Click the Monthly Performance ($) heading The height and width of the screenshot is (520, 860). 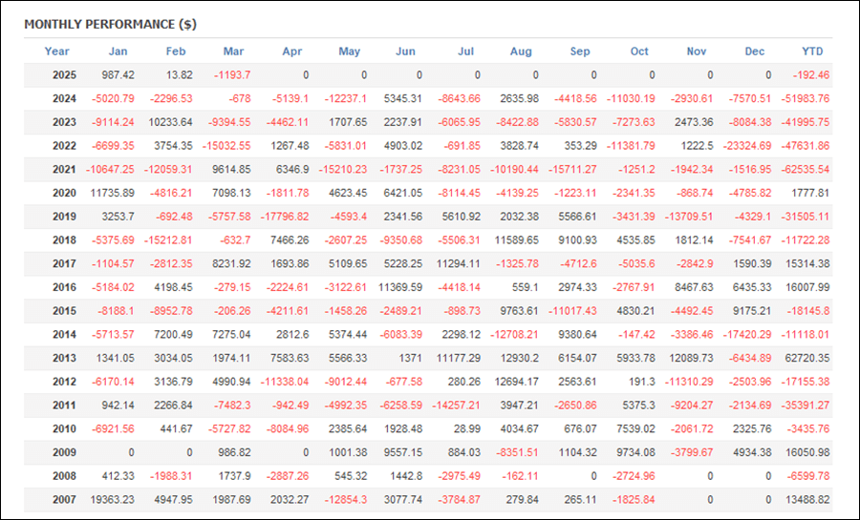[x=110, y=24]
